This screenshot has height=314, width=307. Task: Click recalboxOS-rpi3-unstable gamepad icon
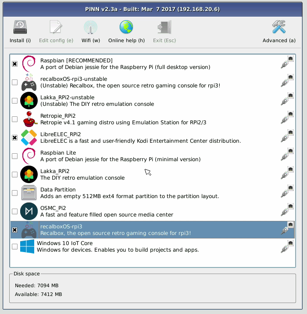click(29, 82)
